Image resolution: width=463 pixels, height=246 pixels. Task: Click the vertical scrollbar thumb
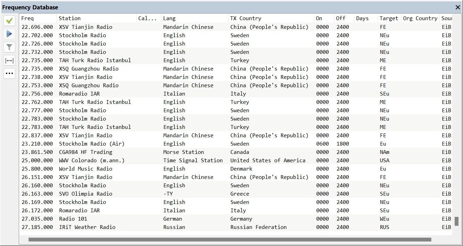point(456,221)
